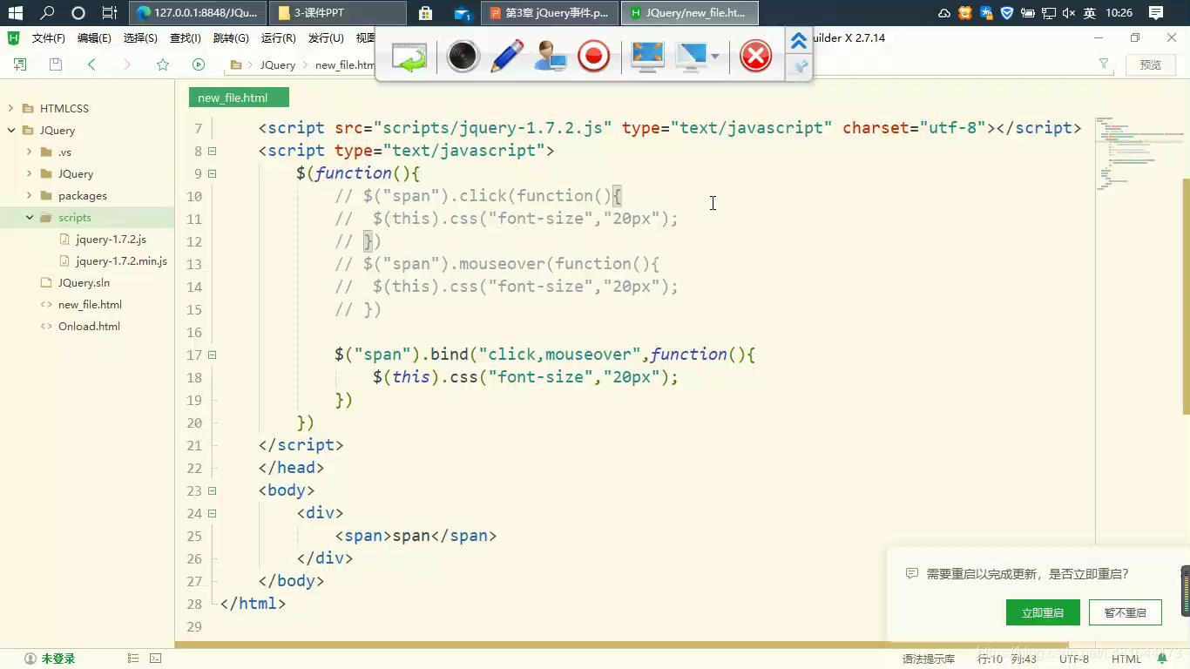Viewport: 1190px width, 669px height.
Task: Go back with the left arrow icon
Action: pos(91,64)
